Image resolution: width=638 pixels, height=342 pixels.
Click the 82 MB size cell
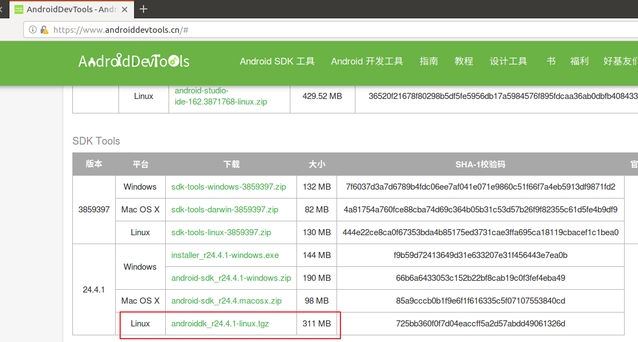click(316, 210)
